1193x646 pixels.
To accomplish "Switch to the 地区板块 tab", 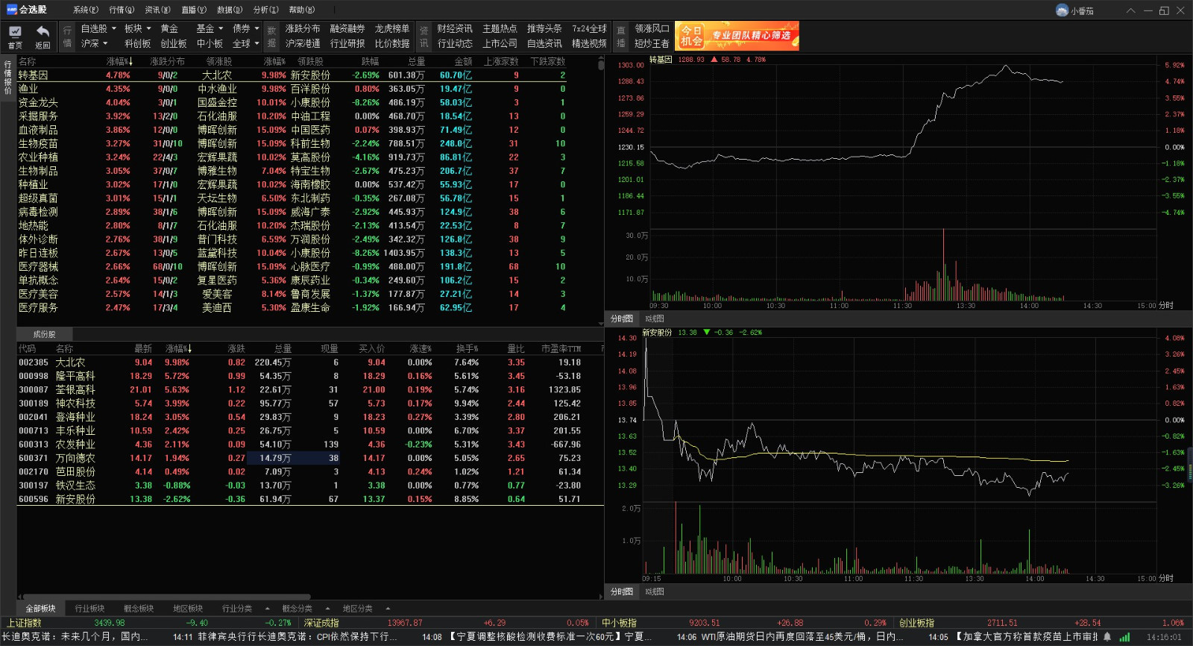I will click(188, 609).
